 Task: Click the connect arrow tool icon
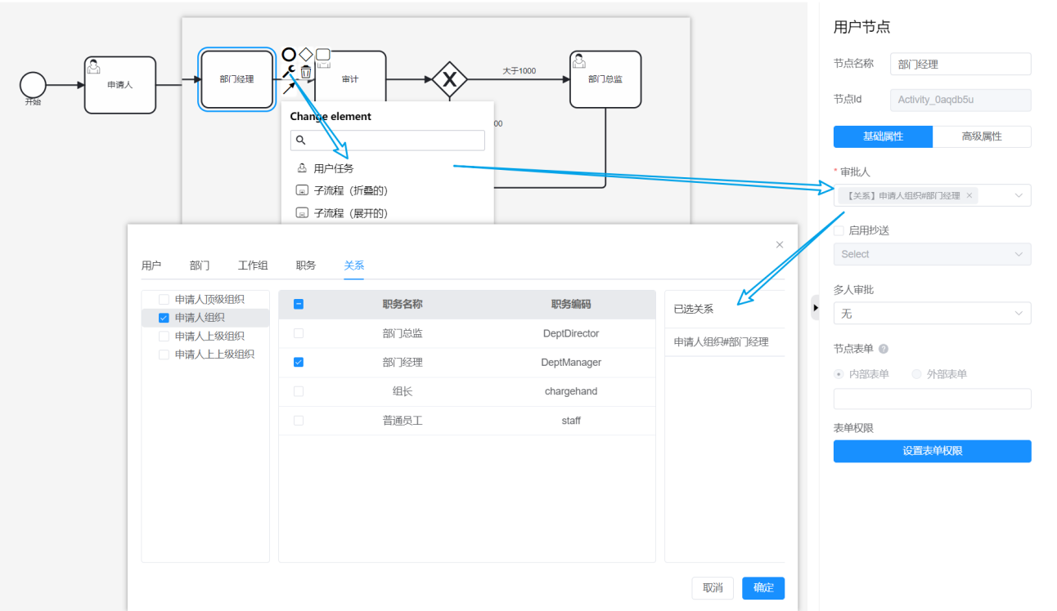point(288,87)
